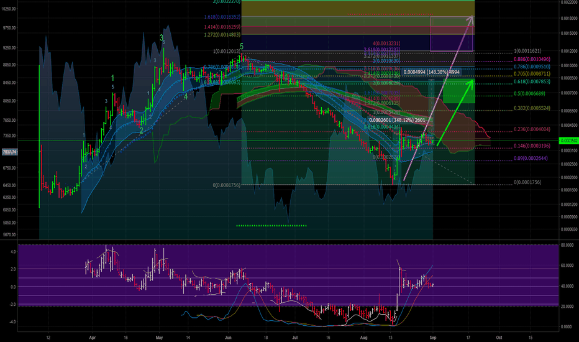Click the Apr label on time axis
The image size is (579, 342).
point(93,338)
